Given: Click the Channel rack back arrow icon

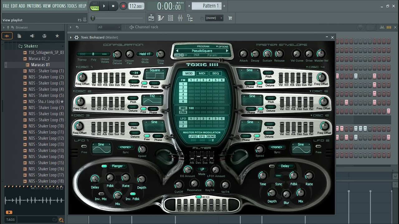Looking at the screenshot, I should pos(77,27).
